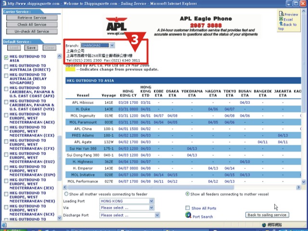
Task: Save the default service selection
Action: 31,48
